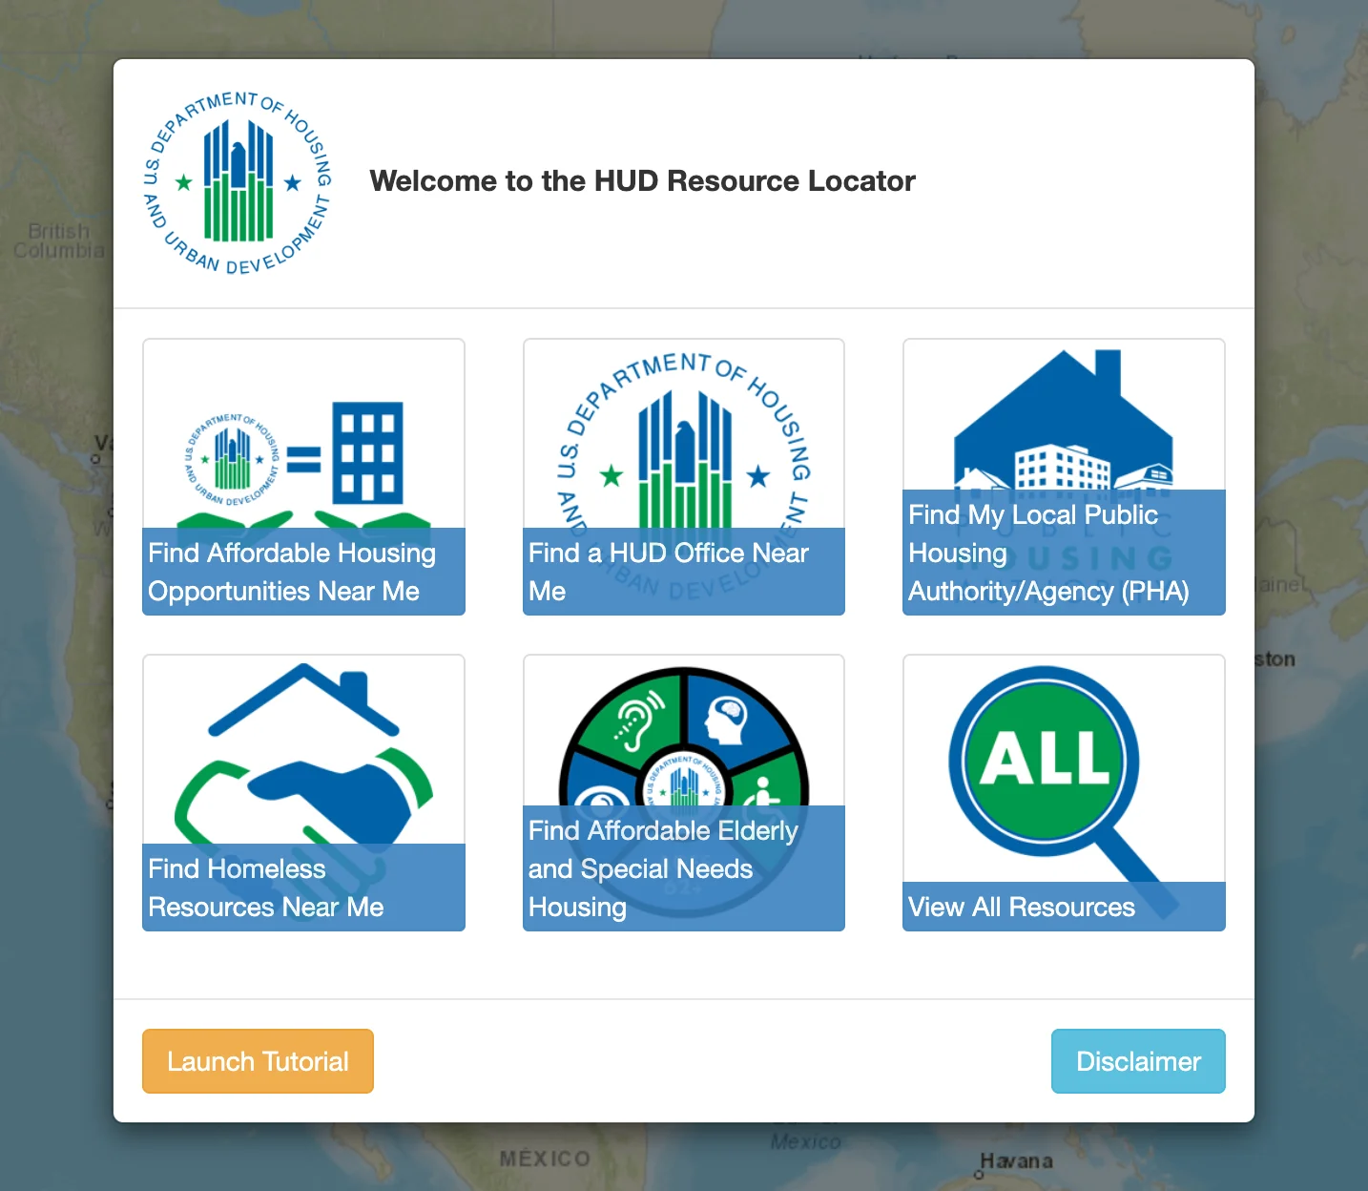Select the Find a HUD Office Near Me tile
The height and width of the screenshot is (1191, 1368).
click(684, 477)
